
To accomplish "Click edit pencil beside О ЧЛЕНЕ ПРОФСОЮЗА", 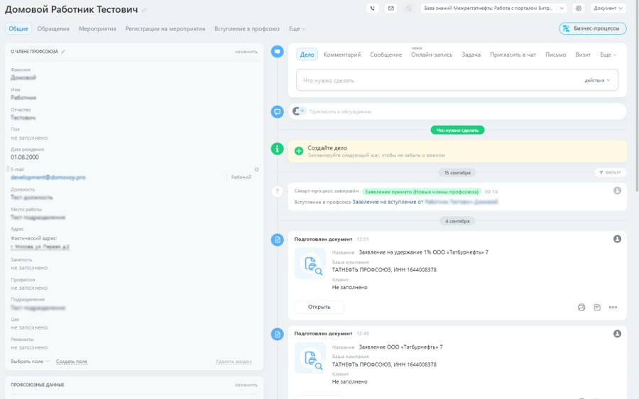I will tap(63, 52).
